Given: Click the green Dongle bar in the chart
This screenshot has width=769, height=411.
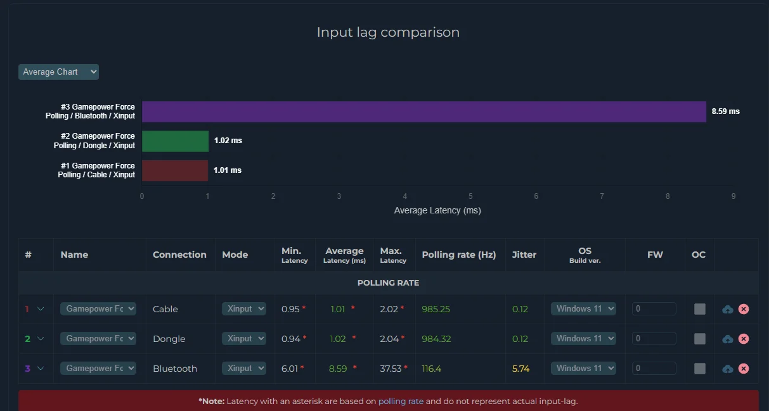Looking at the screenshot, I should [175, 141].
